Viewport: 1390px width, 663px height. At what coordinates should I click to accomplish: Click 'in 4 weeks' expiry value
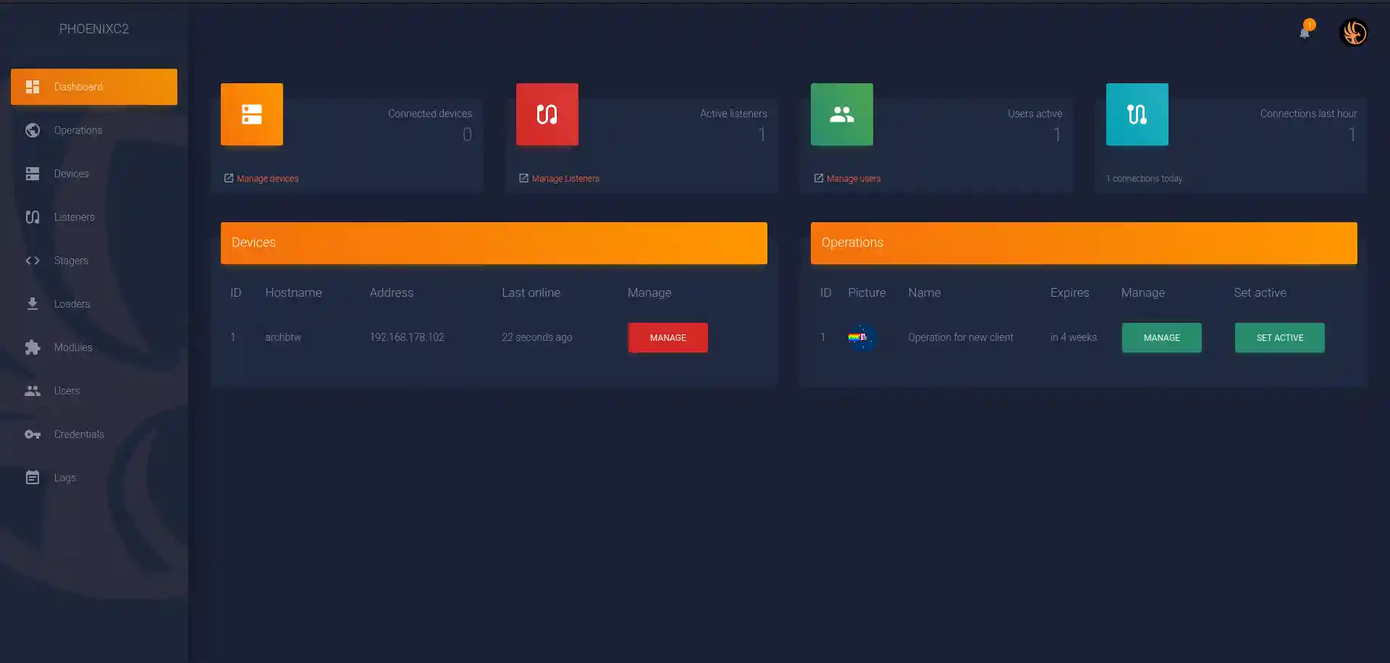click(1074, 337)
